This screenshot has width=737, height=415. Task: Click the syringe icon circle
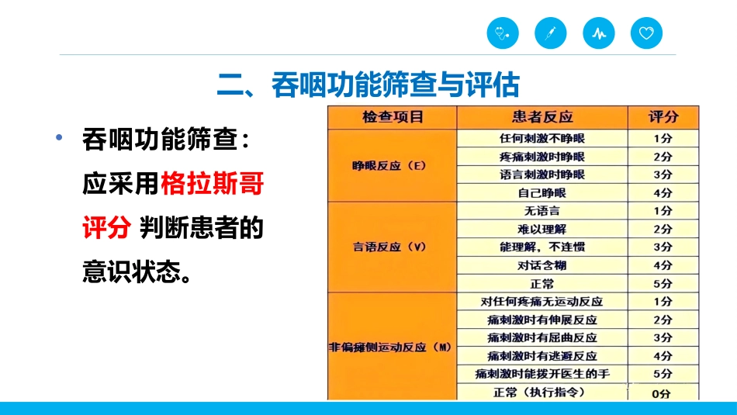pyautogui.click(x=550, y=33)
